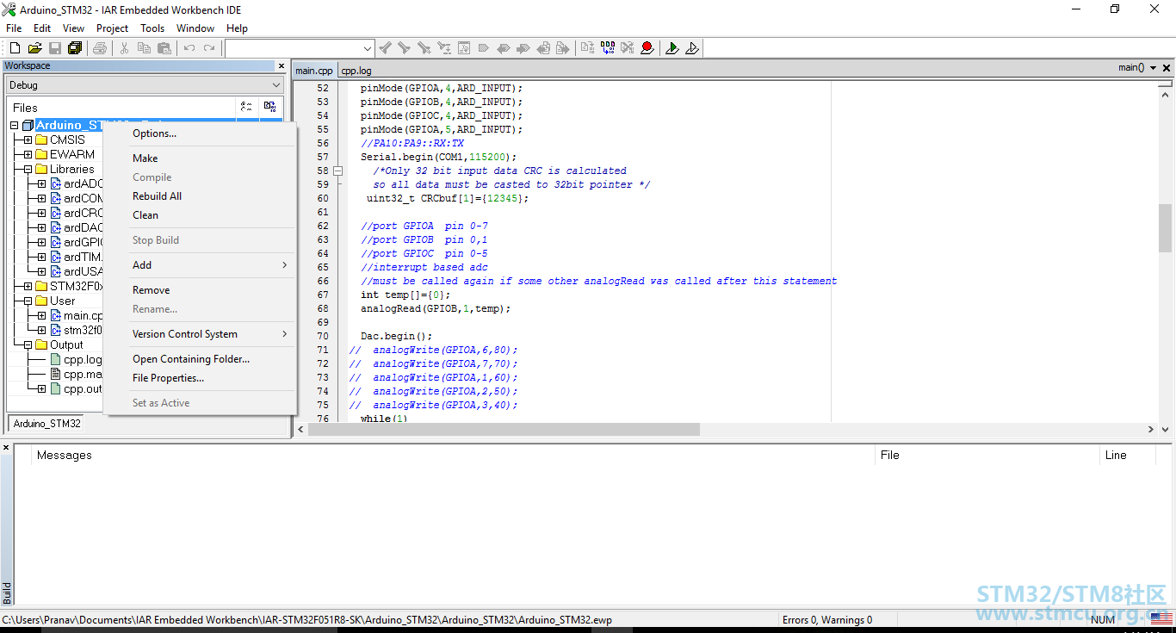Click the Copy toolbar icon
This screenshot has height=633, width=1176.
(144, 48)
